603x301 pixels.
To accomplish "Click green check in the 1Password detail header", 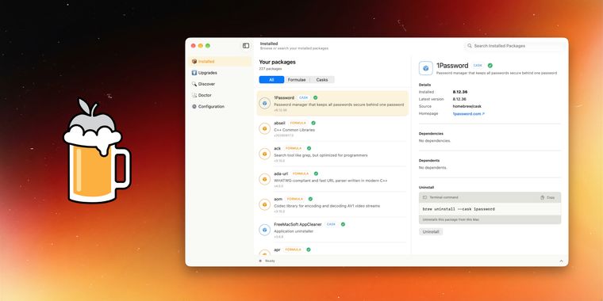I will [490, 66].
